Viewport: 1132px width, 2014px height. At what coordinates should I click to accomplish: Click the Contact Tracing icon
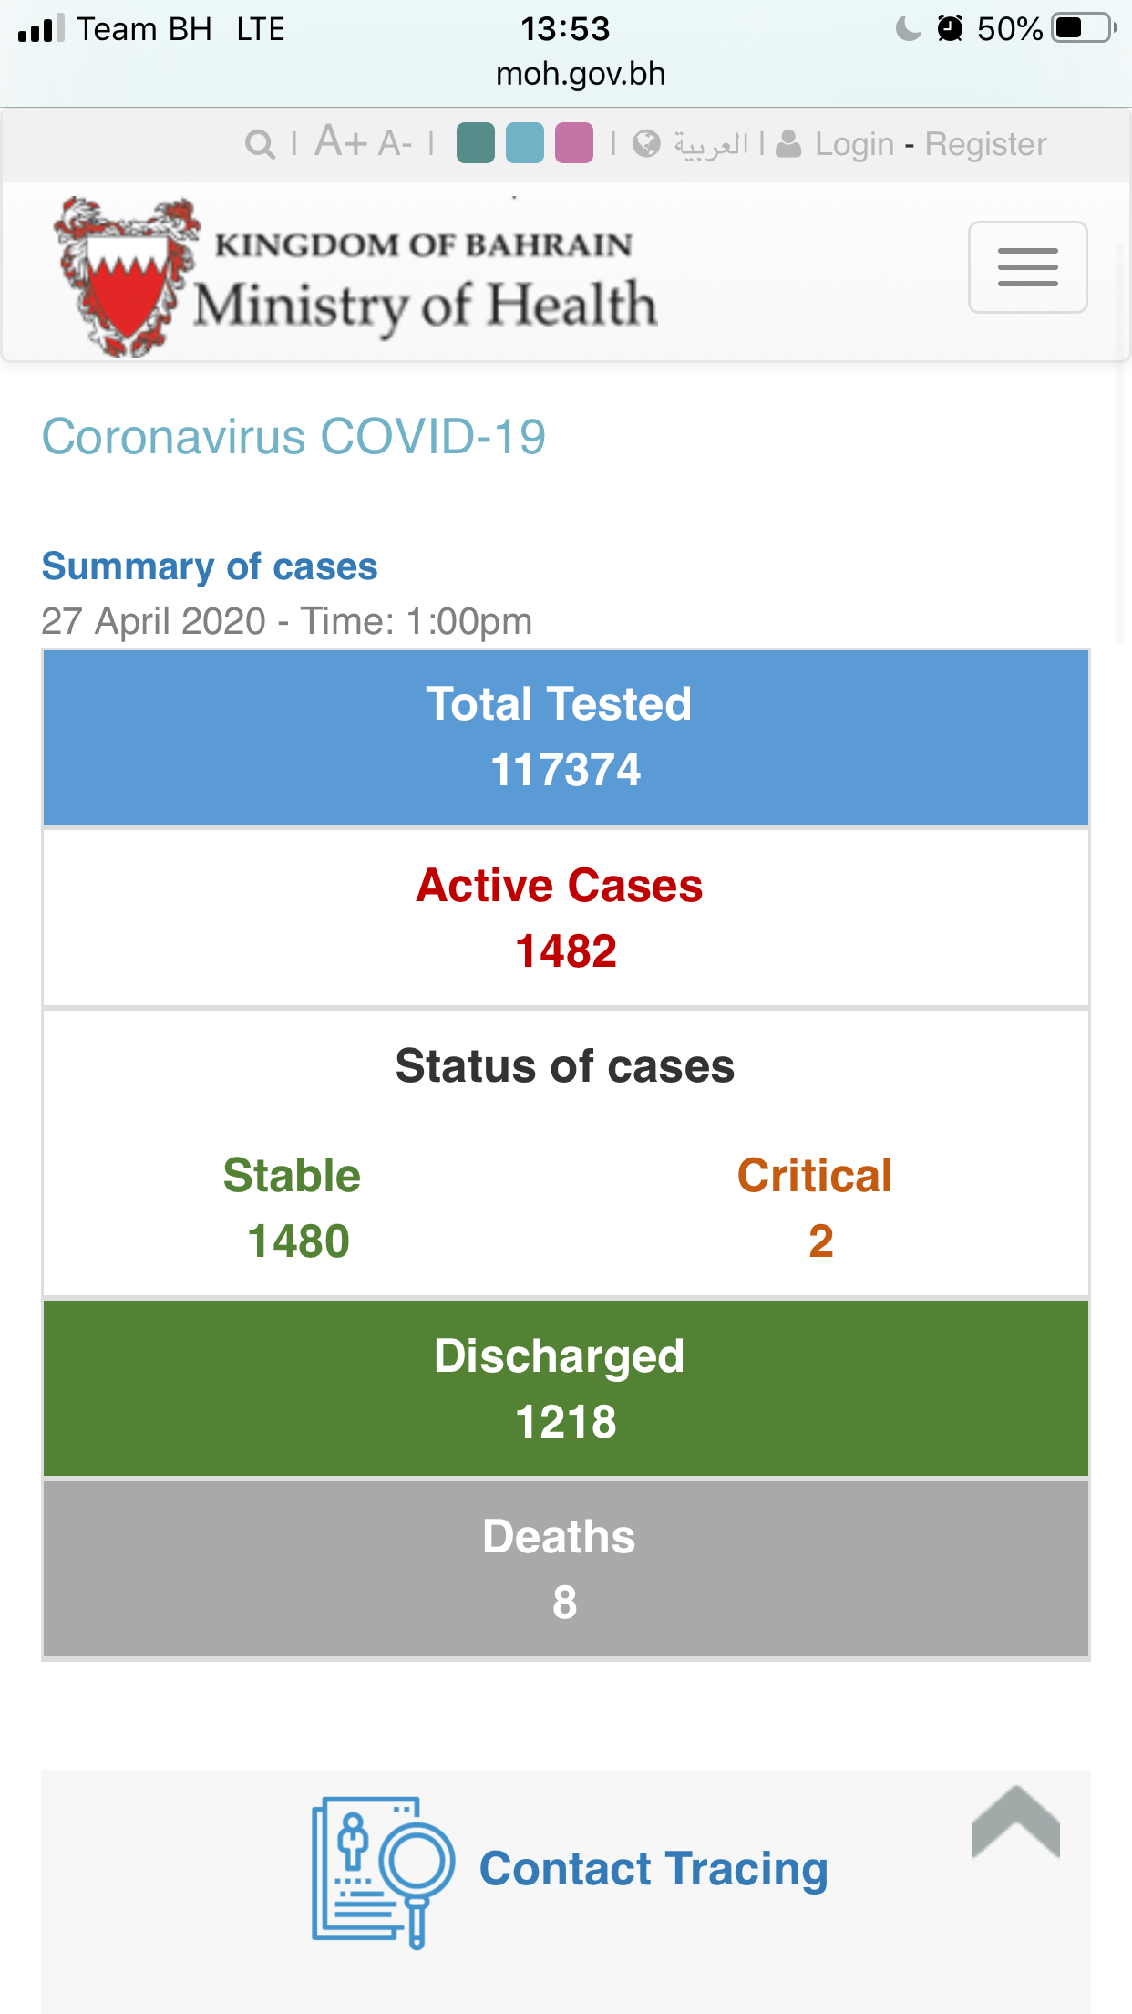click(383, 1872)
